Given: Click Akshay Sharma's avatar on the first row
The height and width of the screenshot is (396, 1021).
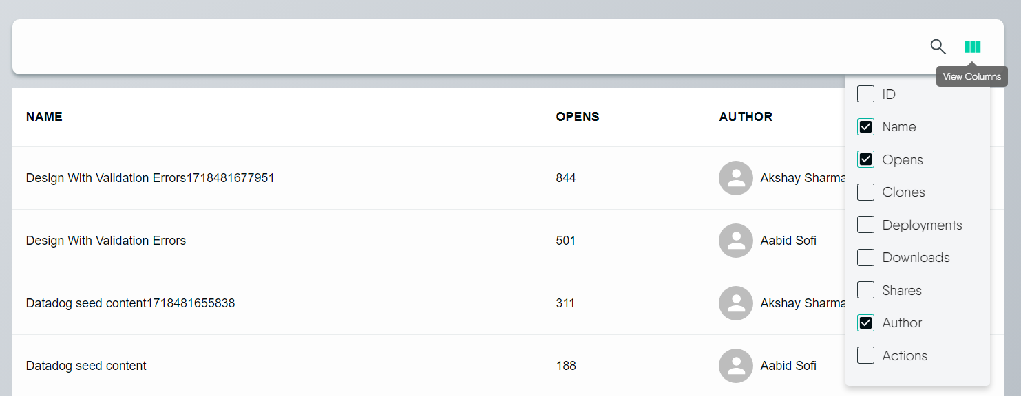Looking at the screenshot, I should [x=735, y=177].
